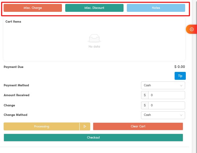Add a Tip to the order

pyautogui.click(x=180, y=76)
